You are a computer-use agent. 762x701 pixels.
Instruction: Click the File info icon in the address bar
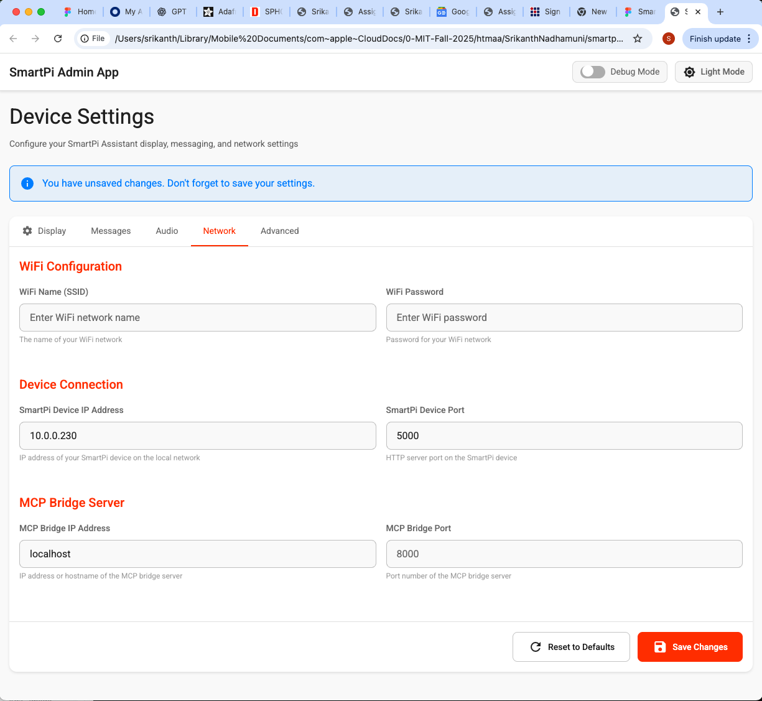point(84,38)
